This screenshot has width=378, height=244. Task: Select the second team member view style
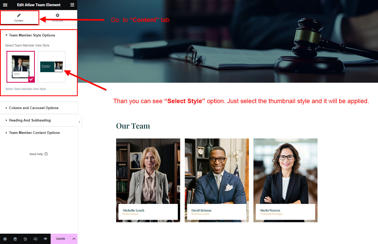coord(52,67)
